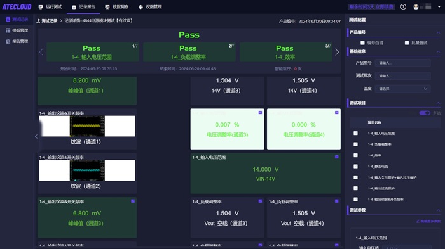The width and height of the screenshot is (445, 249).
Task: Toggle the 多选 switch
Action: (x=425, y=113)
